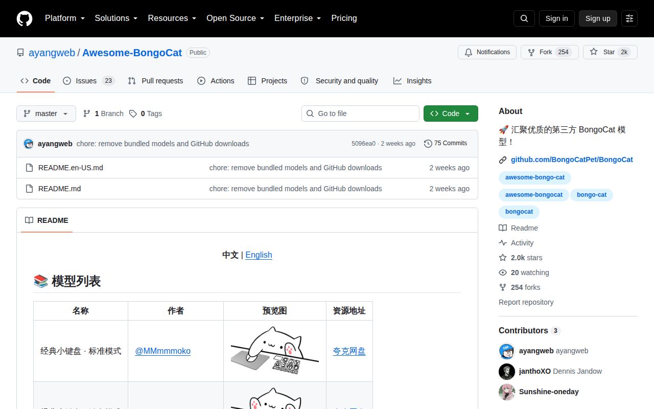
Task: Open contributor ayangweb profile avatar
Action: (x=507, y=351)
